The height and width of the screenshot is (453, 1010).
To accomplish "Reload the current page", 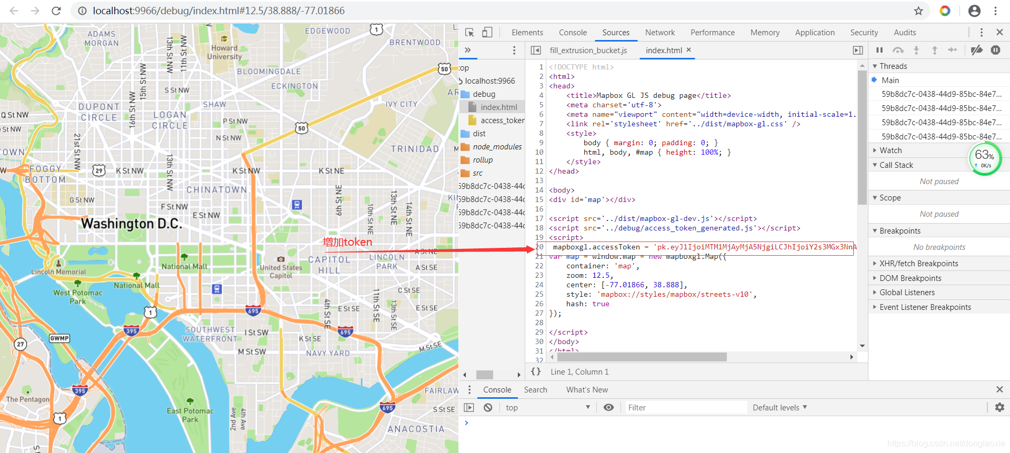I will coord(56,11).
